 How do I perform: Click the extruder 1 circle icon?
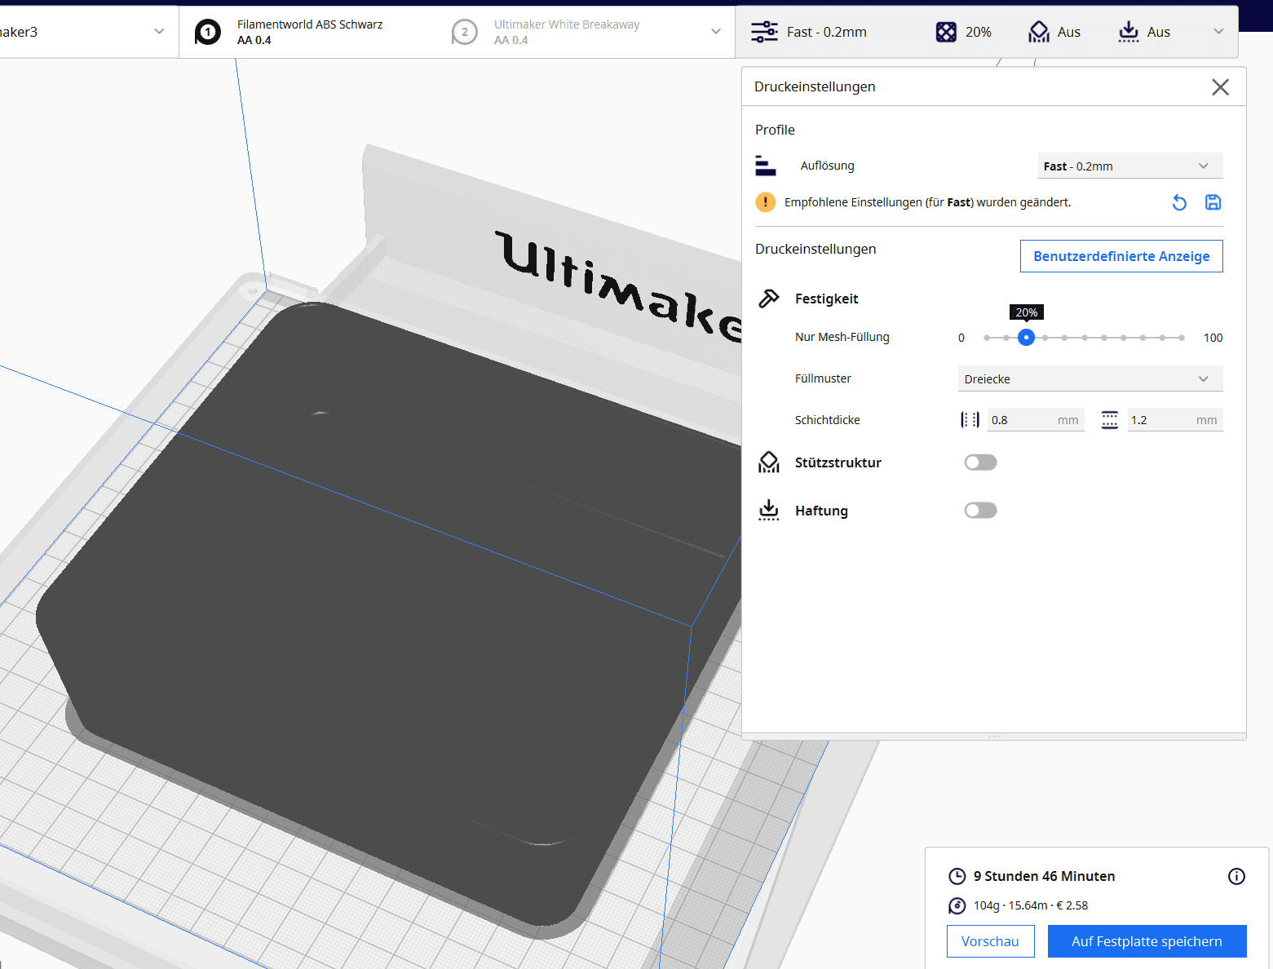[x=208, y=32]
